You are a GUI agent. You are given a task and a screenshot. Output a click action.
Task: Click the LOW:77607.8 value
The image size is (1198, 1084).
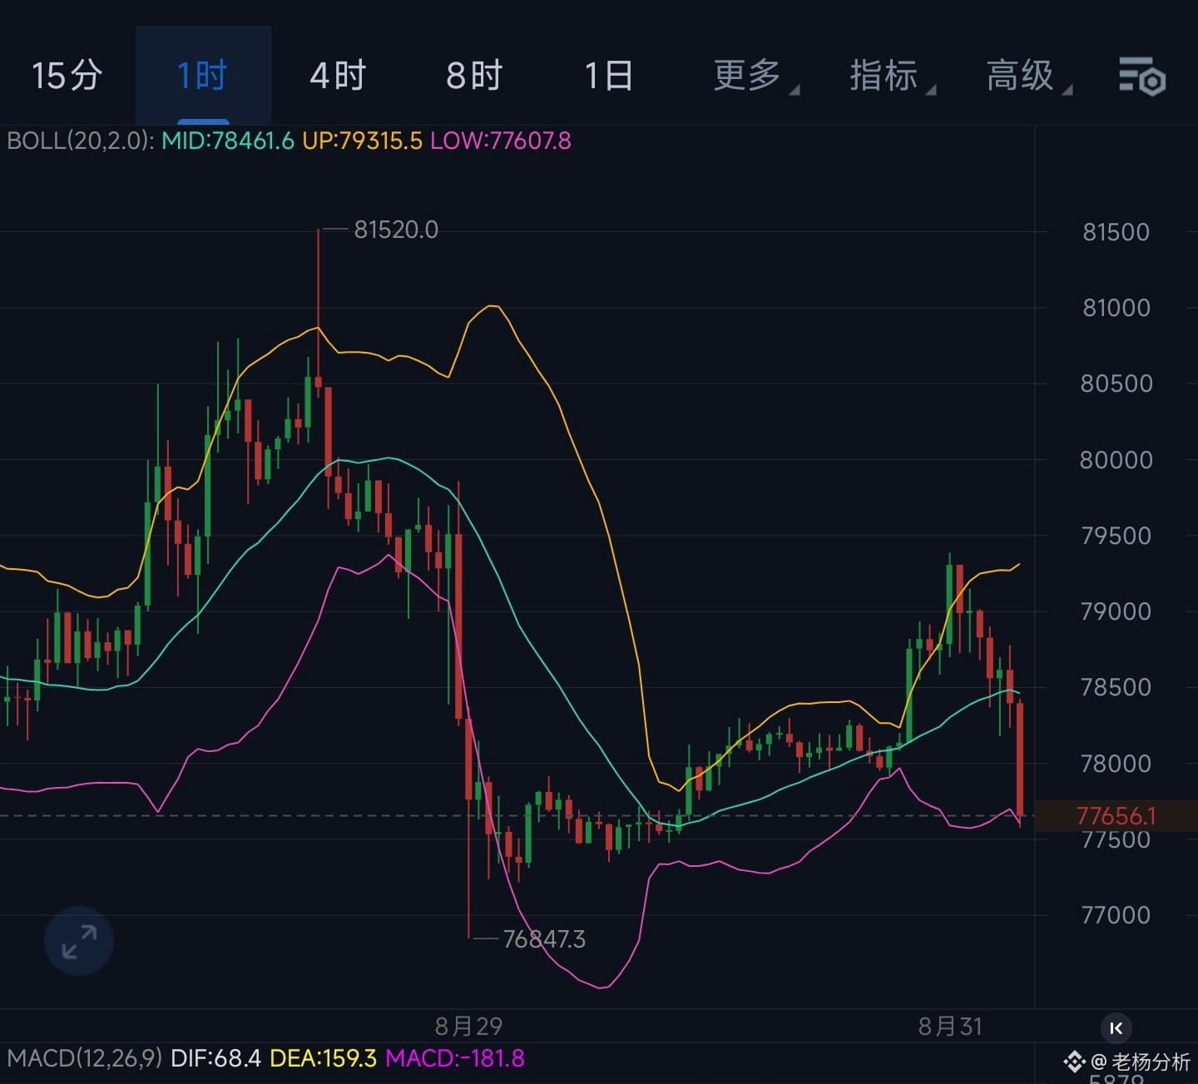click(x=501, y=141)
